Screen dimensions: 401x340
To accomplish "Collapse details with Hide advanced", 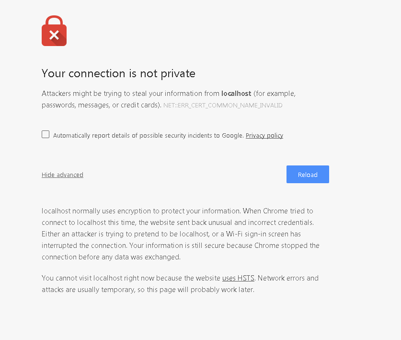I will [62, 175].
